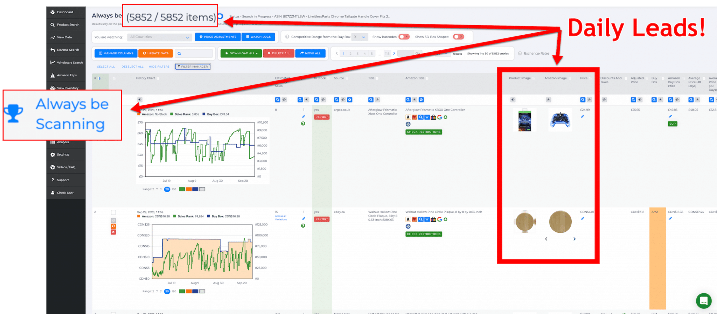The width and height of the screenshot is (717, 314).
Task: Edit In Stock pencil for Afterglow row
Action: pyautogui.click(x=304, y=116)
